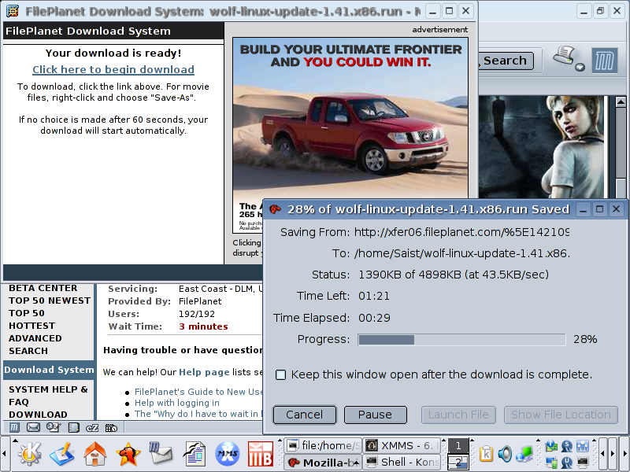
Task: Switch to XMMS taskbar entry
Action: pyautogui.click(x=402, y=445)
